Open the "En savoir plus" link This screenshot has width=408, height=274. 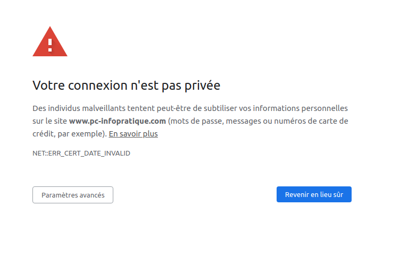(x=133, y=134)
